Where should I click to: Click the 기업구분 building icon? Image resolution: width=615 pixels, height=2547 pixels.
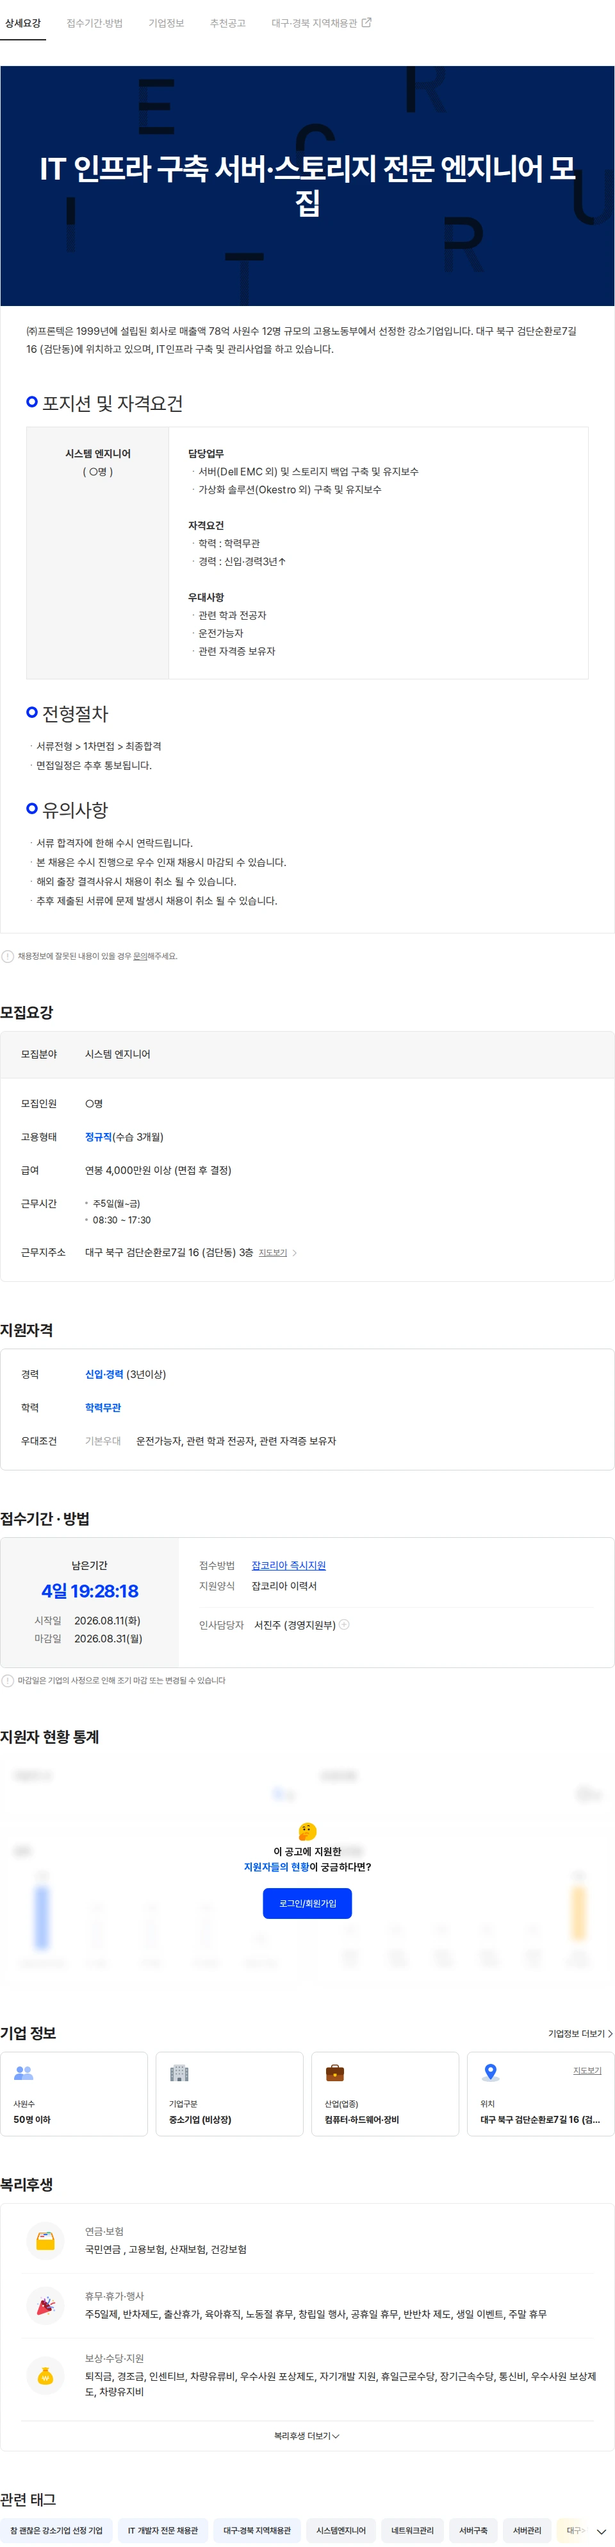pyautogui.click(x=179, y=2074)
